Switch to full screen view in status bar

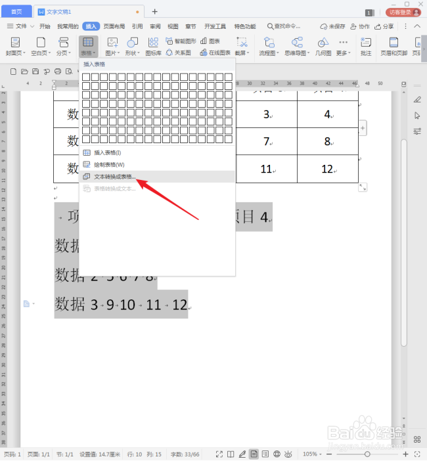click(219, 454)
